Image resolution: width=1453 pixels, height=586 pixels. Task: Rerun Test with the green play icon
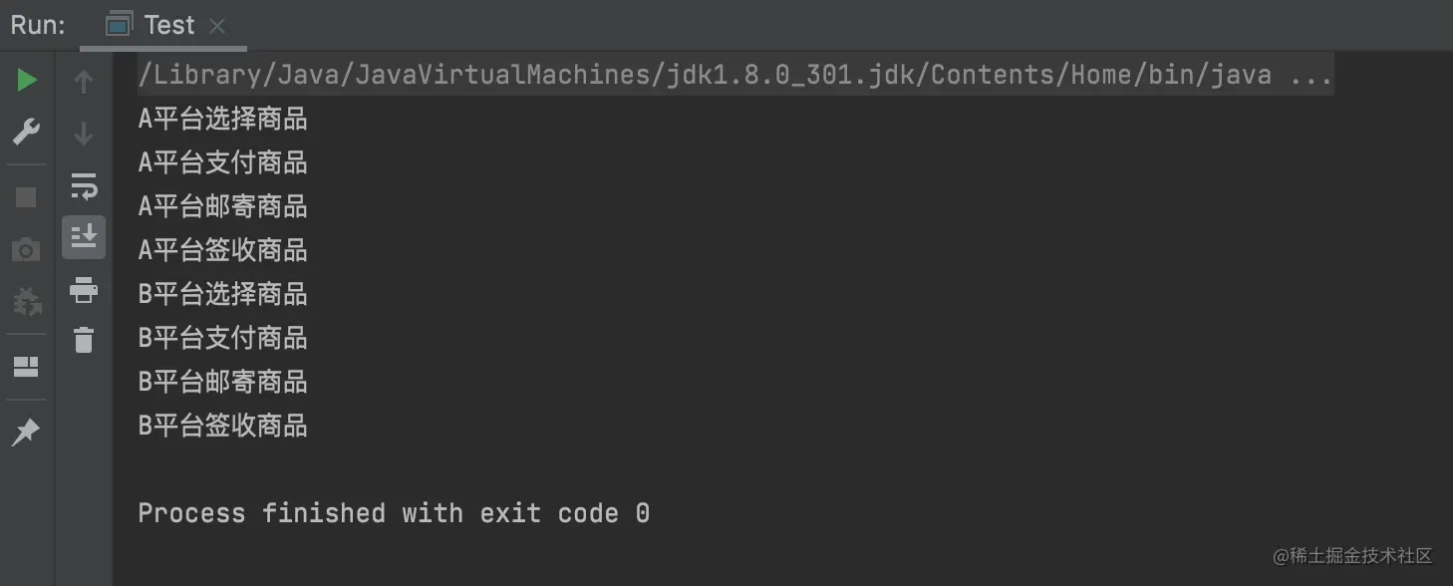click(x=27, y=81)
